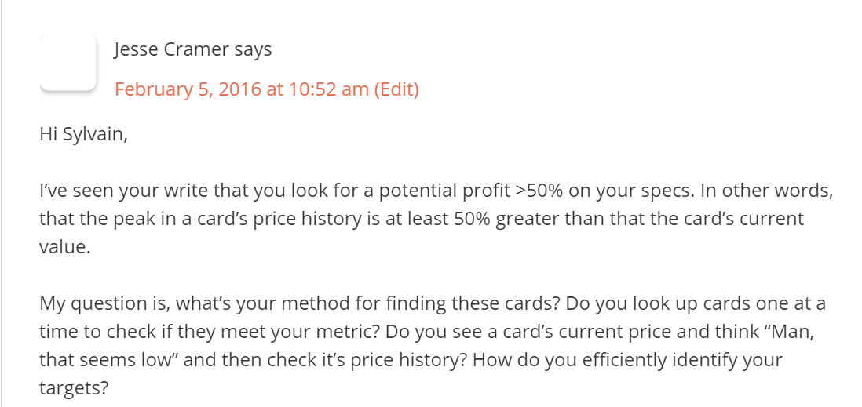The height and width of the screenshot is (407, 862).
Task: Click the "Hi Sylvain," greeting line
Action: click(x=83, y=134)
